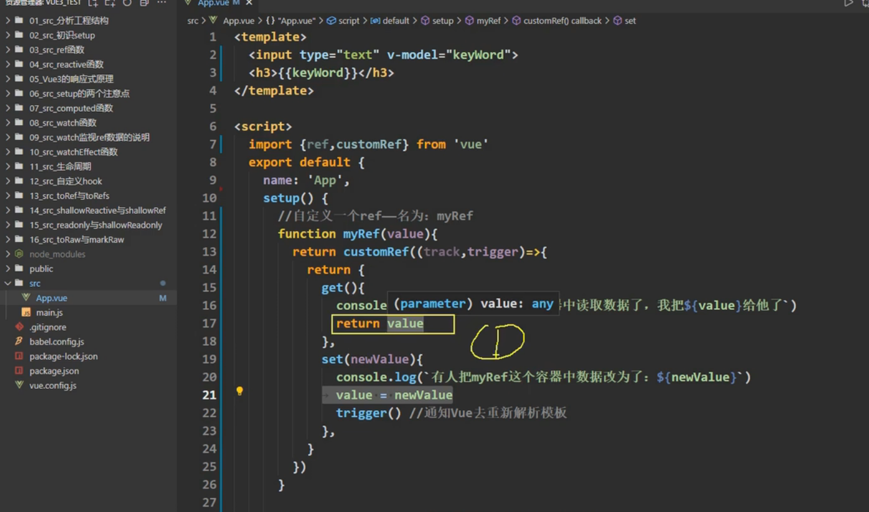Expand the 01_src_分析工程结构 folder chevron
The image size is (869, 512).
8,21
